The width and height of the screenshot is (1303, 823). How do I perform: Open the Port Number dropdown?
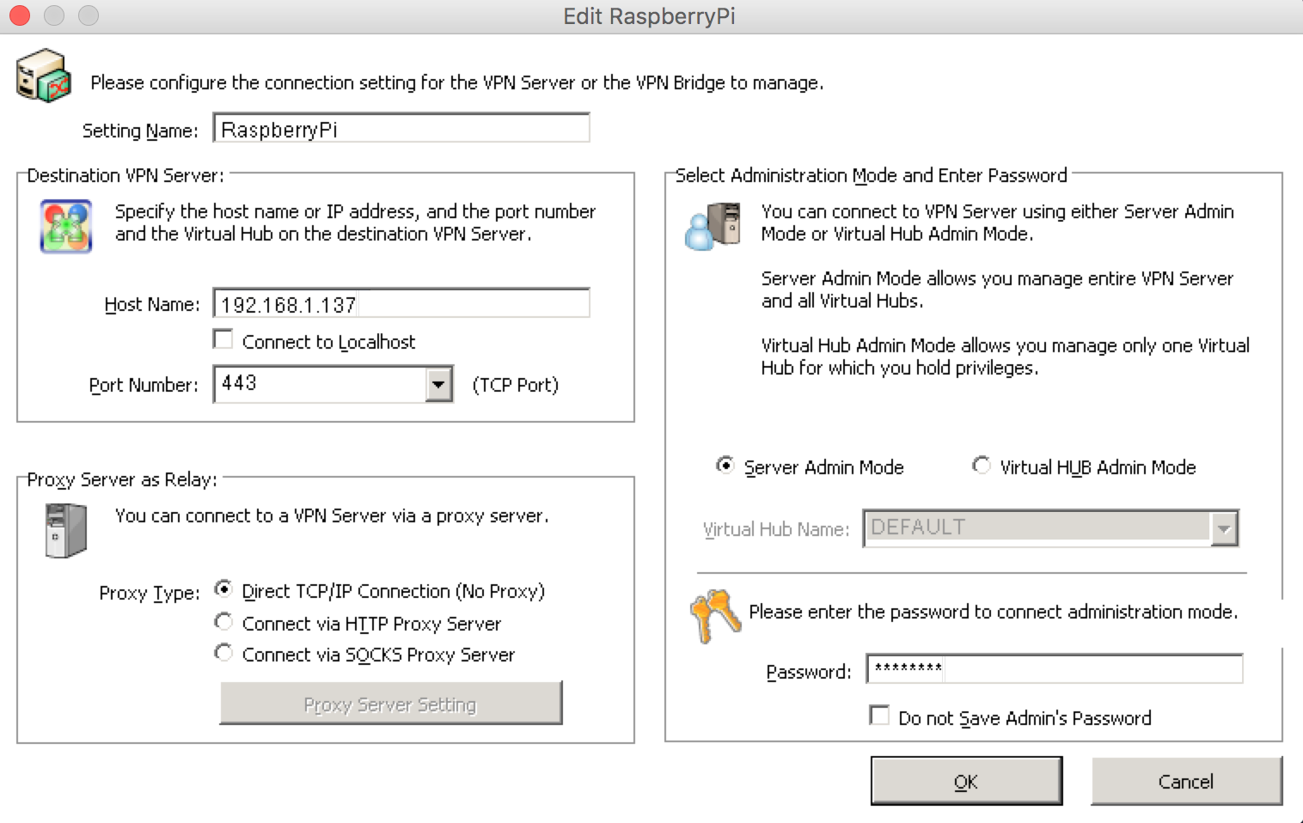pyautogui.click(x=438, y=384)
